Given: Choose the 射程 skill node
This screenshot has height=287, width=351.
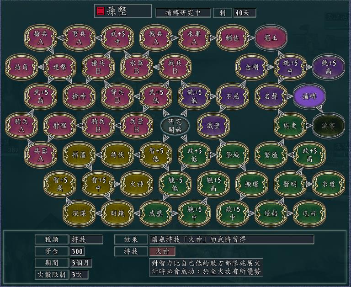Looking at the screenshot, I should 60,125.
